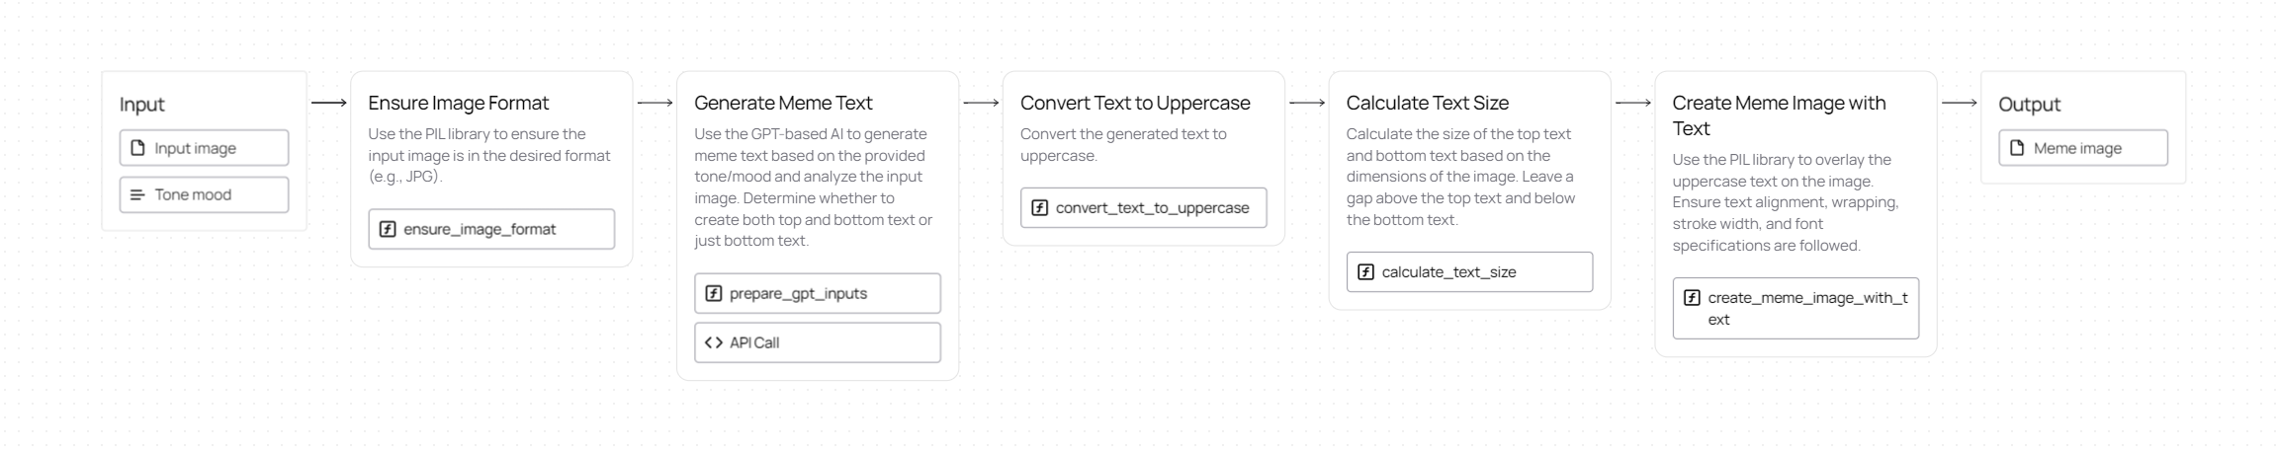Select the Tone mood input field

205,195
